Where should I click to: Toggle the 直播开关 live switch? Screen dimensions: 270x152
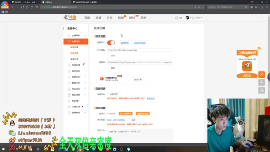pyautogui.click(x=111, y=43)
